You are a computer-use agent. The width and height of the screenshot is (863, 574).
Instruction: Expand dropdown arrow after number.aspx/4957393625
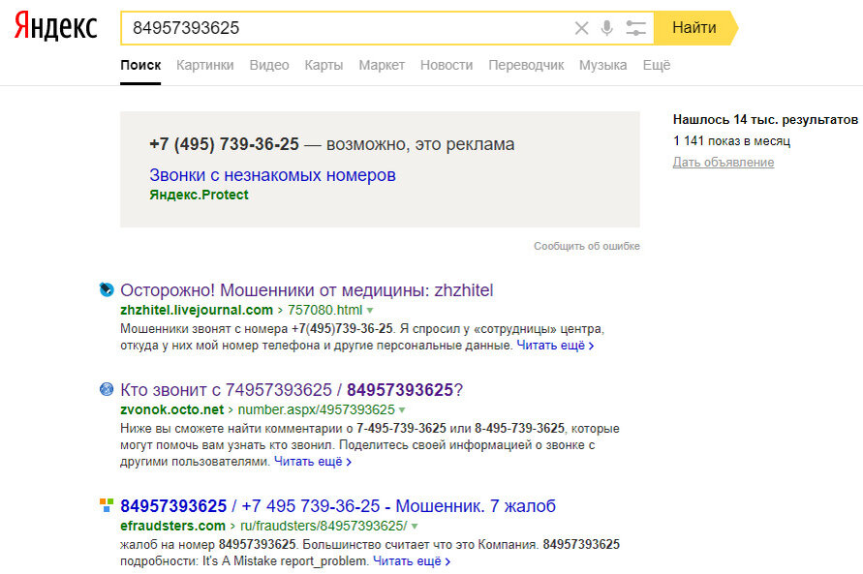(402, 410)
